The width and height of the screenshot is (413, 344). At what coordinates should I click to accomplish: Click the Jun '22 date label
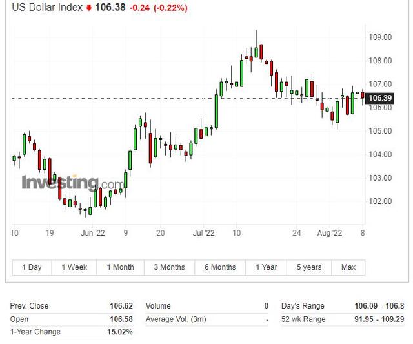pyautogui.click(x=93, y=233)
